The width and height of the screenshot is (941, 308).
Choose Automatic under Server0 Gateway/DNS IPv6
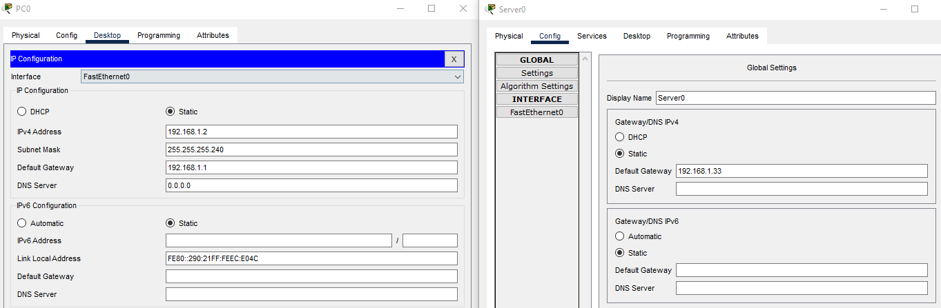tap(619, 236)
